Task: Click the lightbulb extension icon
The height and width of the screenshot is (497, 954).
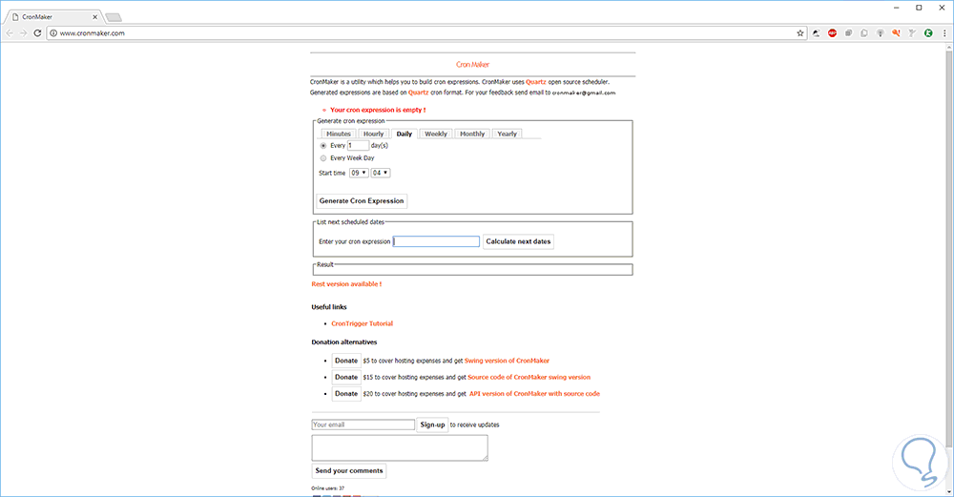Action: pyautogui.click(x=881, y=33)
